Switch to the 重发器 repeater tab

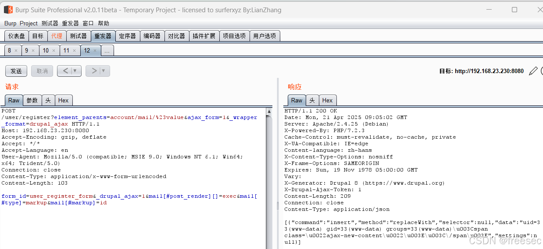coord(103,36)
